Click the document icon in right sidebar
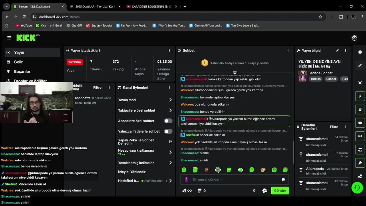Screen dimensions: 366x206 pos(360,109)
